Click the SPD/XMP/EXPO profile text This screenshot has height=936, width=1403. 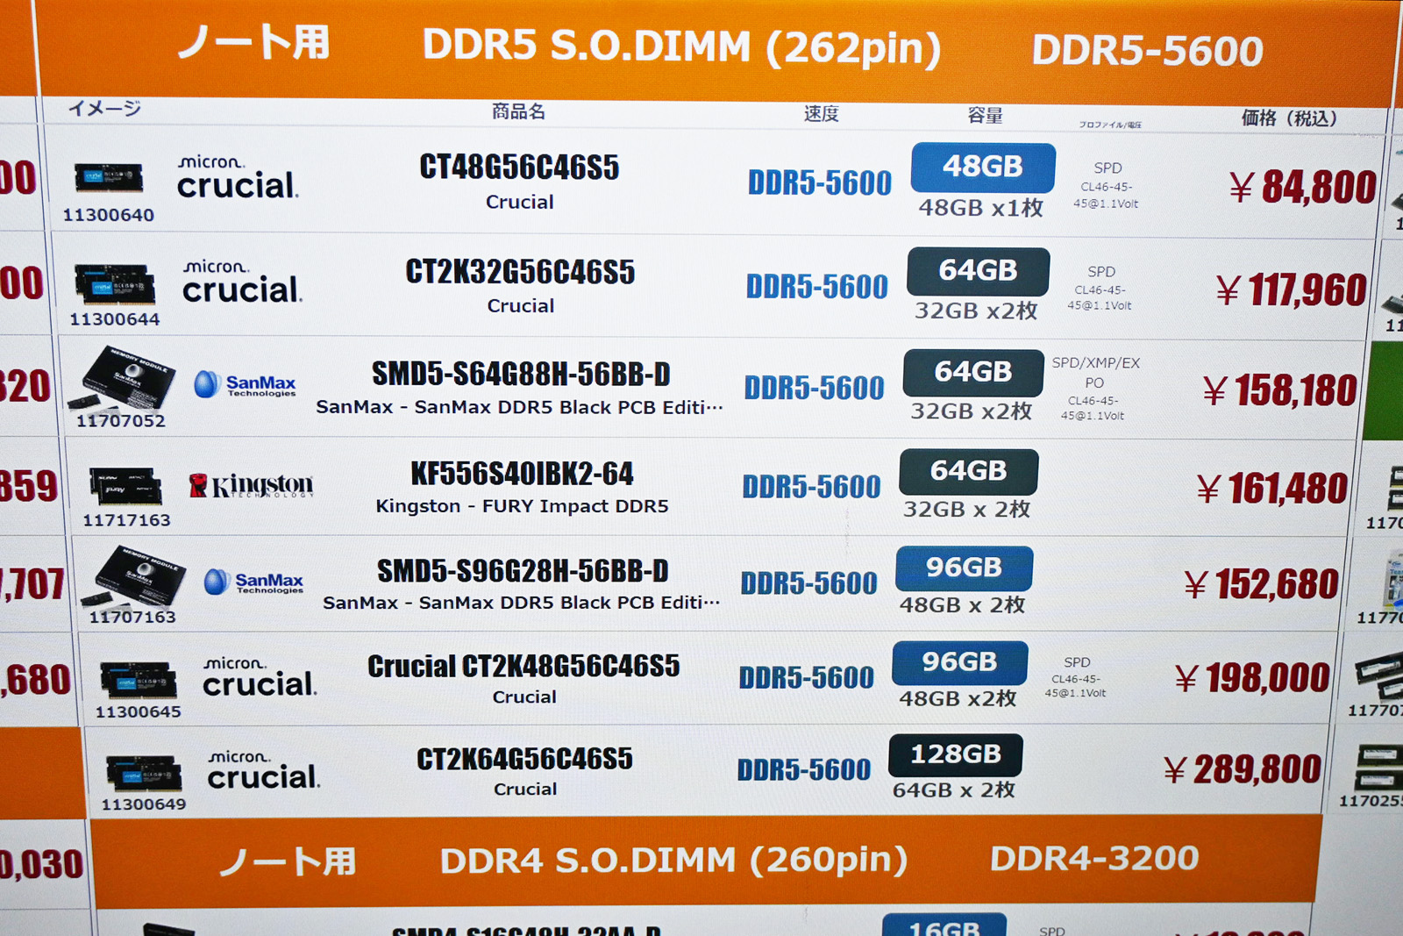point(1095,372)
